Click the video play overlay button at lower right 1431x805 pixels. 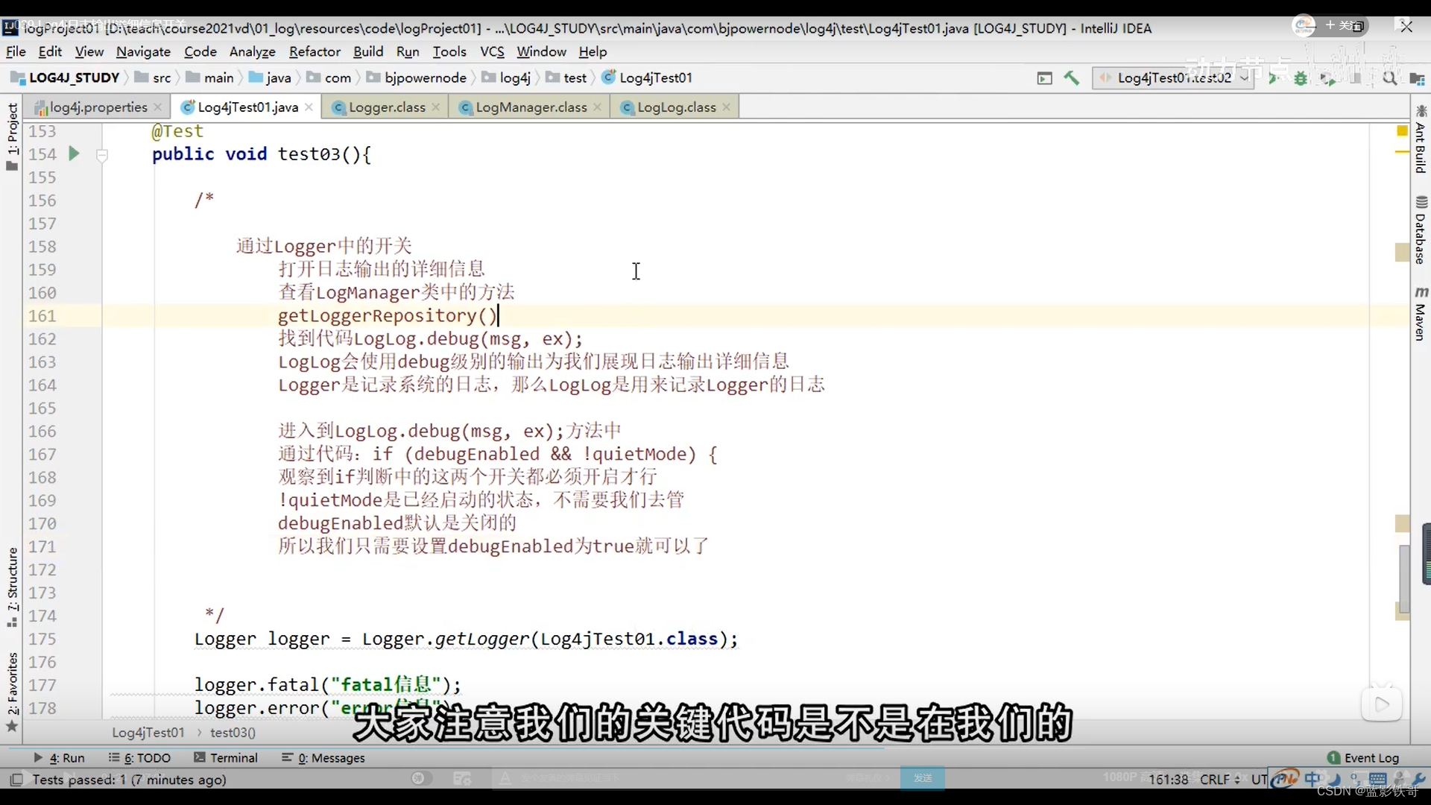tap(1382, 704)
